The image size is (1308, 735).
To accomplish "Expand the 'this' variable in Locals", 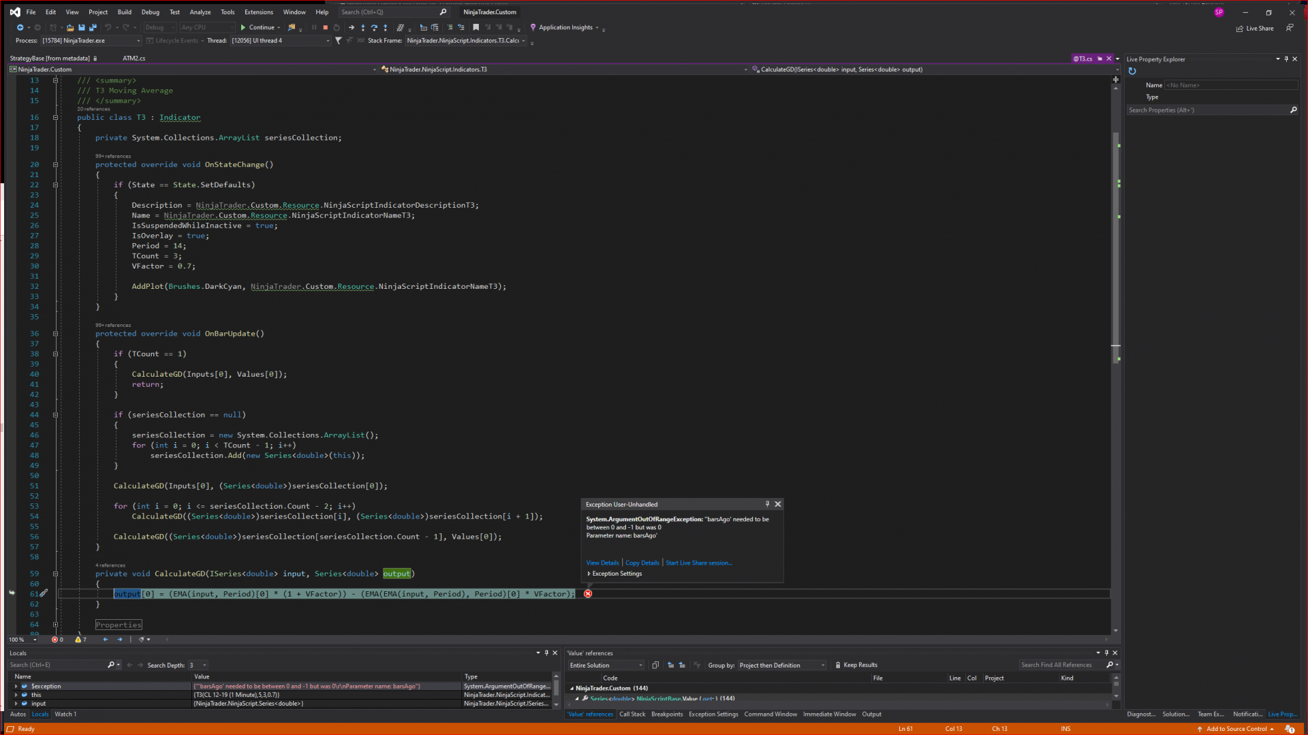I will click(16, 695).
